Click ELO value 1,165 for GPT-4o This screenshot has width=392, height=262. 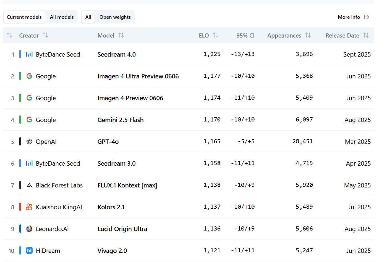point(212,141)
